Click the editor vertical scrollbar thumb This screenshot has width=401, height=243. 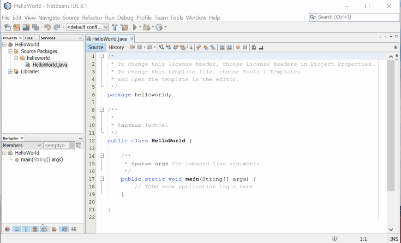pyautogui.click(x=391, y=126)
